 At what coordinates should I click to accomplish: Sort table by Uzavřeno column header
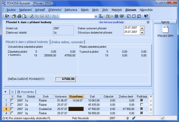[x=76, y=97]
